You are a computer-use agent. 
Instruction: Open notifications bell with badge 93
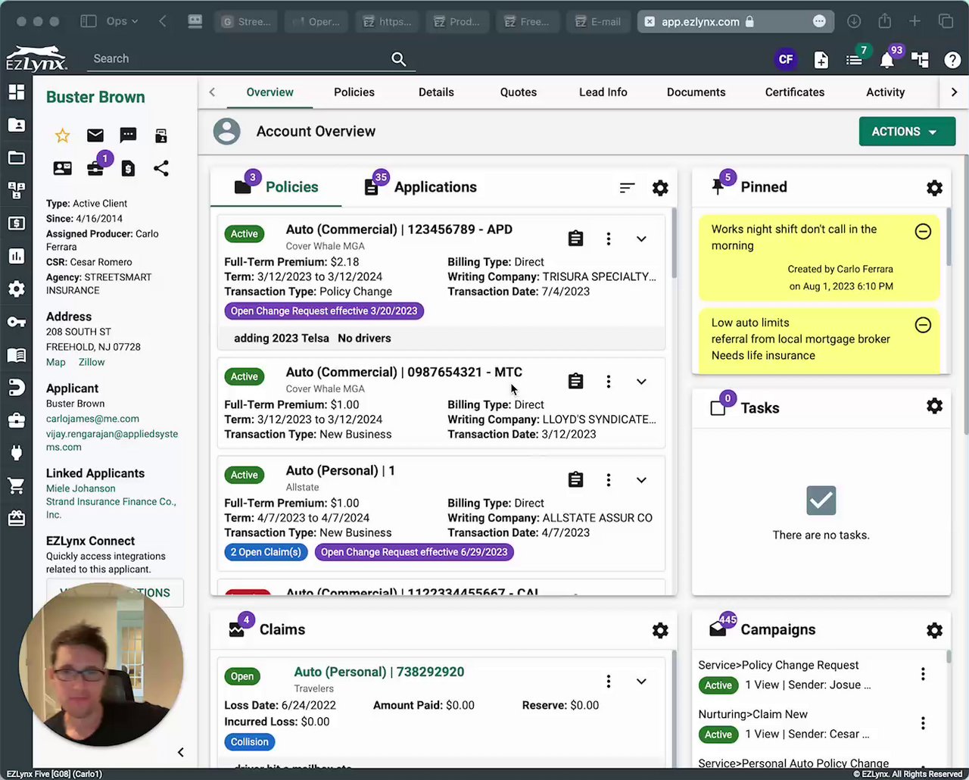(x=887, y=60)
